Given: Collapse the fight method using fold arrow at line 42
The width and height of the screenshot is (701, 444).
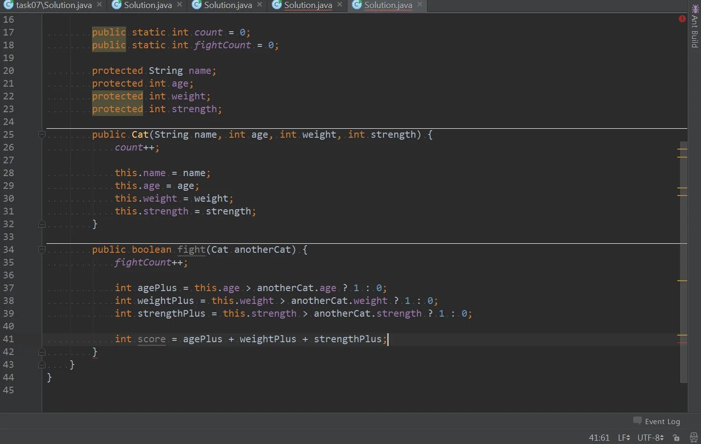Looking at the screenshot, I should tap(42, 352).
